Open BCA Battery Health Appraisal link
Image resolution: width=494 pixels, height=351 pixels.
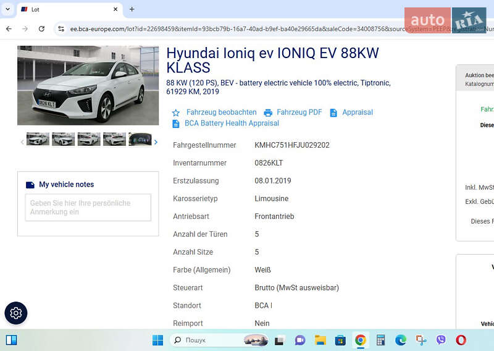(232, 123)
